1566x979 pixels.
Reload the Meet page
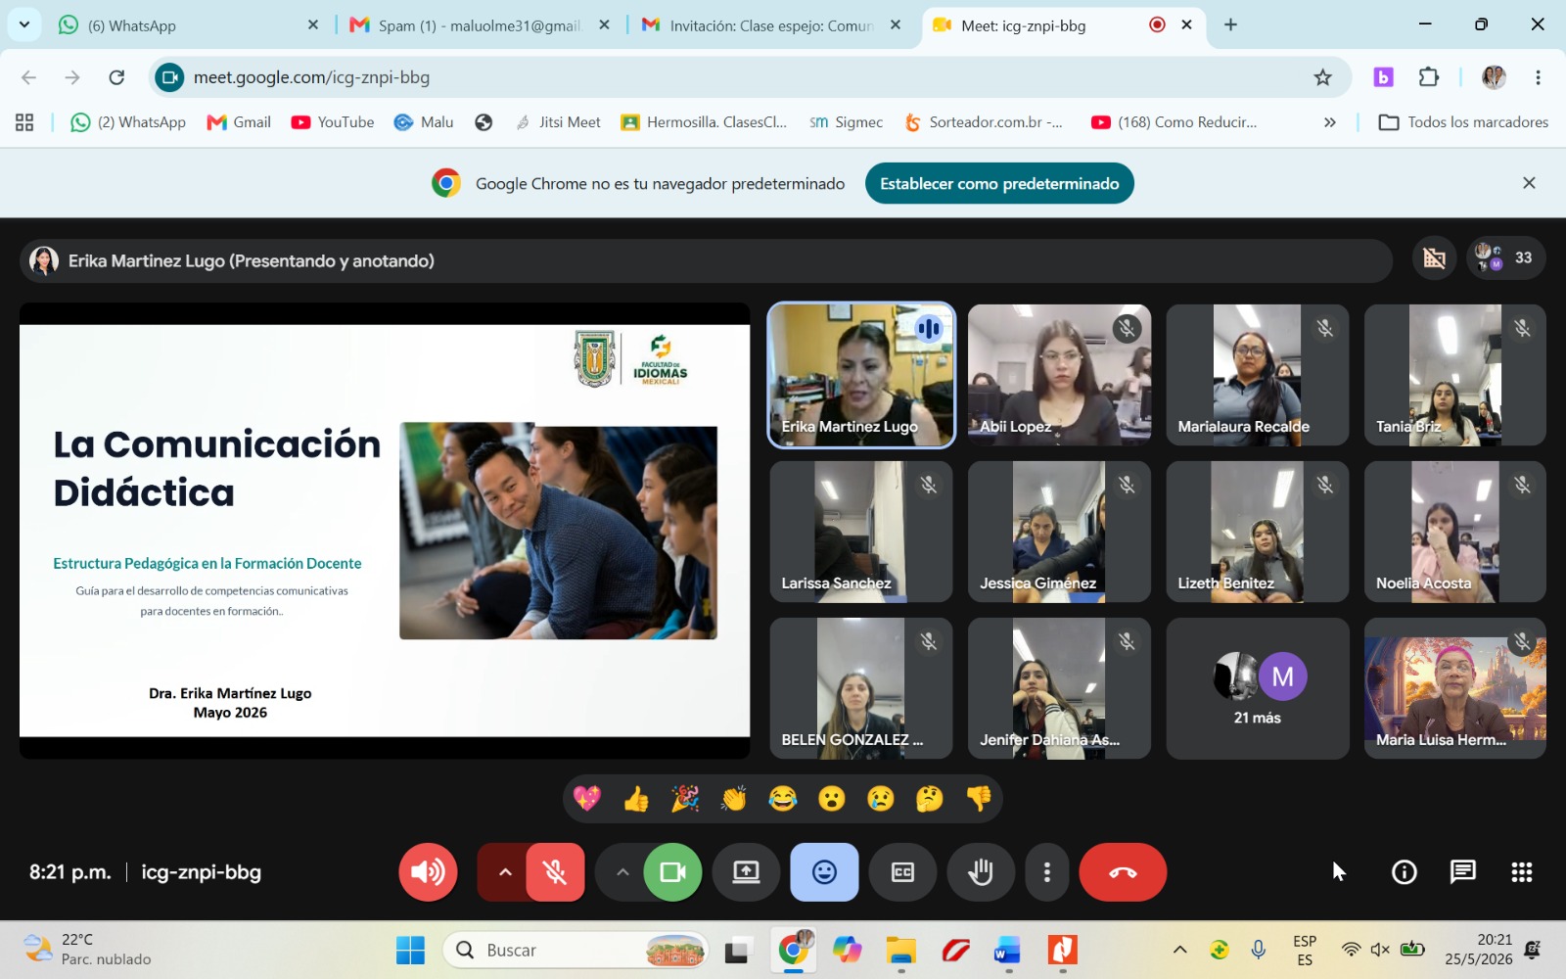[x=116, y=77]
